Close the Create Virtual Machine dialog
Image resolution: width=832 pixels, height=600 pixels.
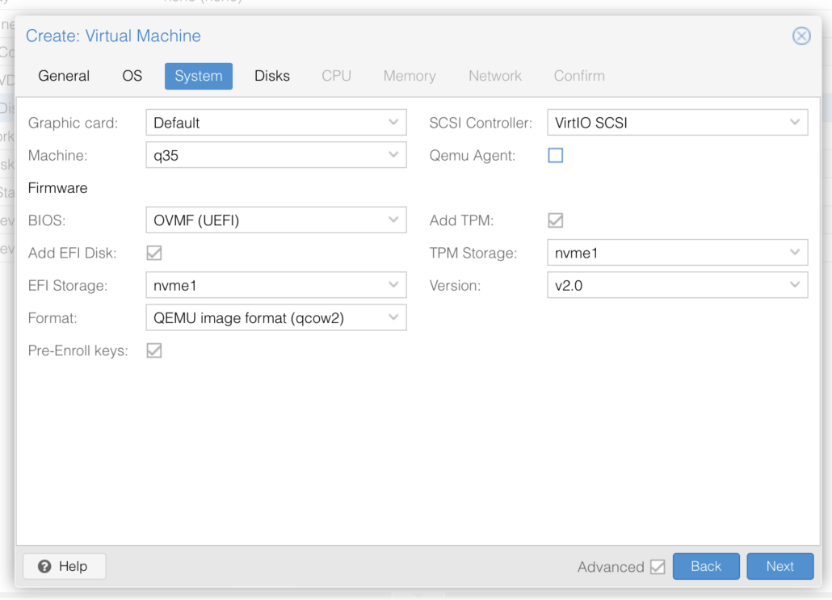[800, 36]
